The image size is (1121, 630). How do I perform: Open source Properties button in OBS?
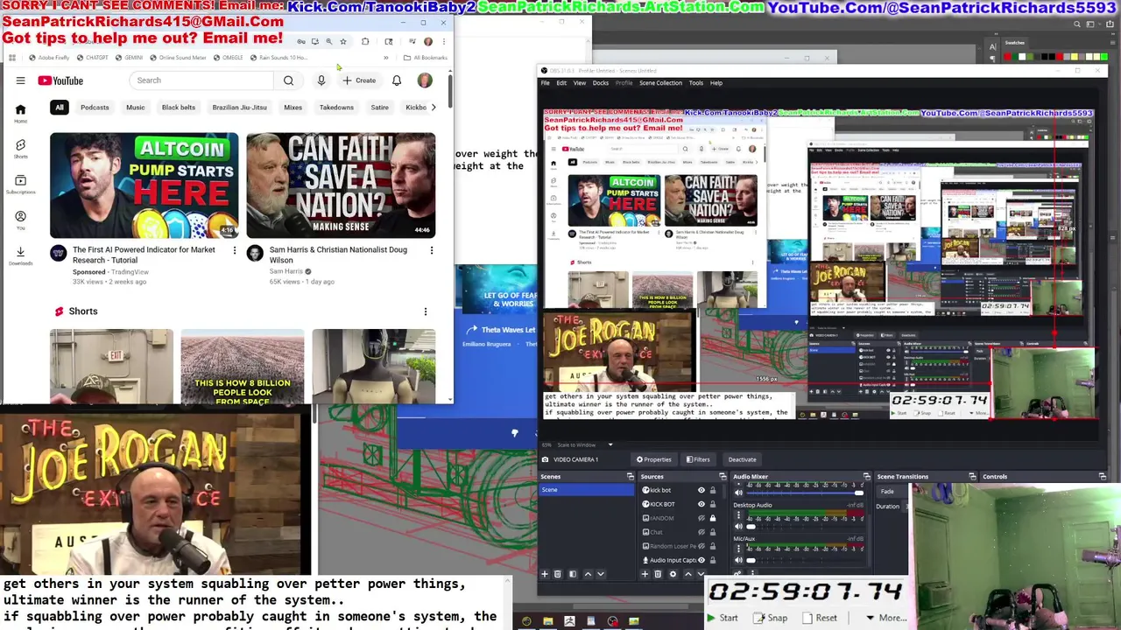point(654,459)
